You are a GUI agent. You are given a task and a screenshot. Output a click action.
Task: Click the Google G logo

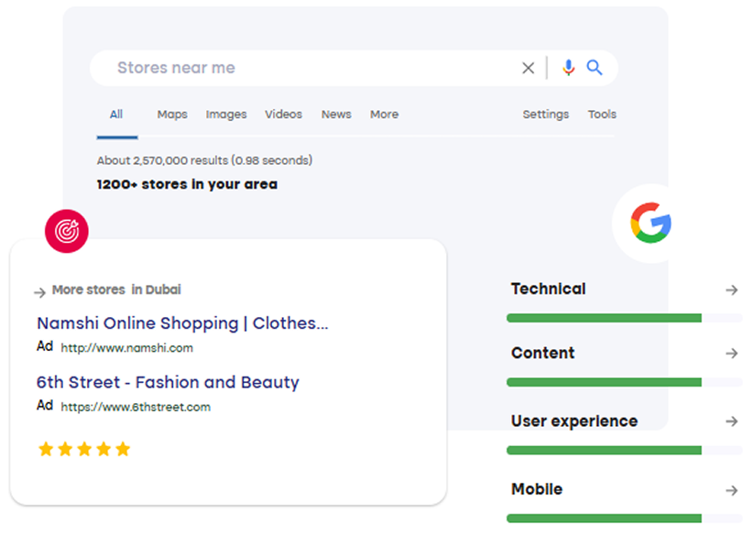pyautogui.click(x=650, y=223)
